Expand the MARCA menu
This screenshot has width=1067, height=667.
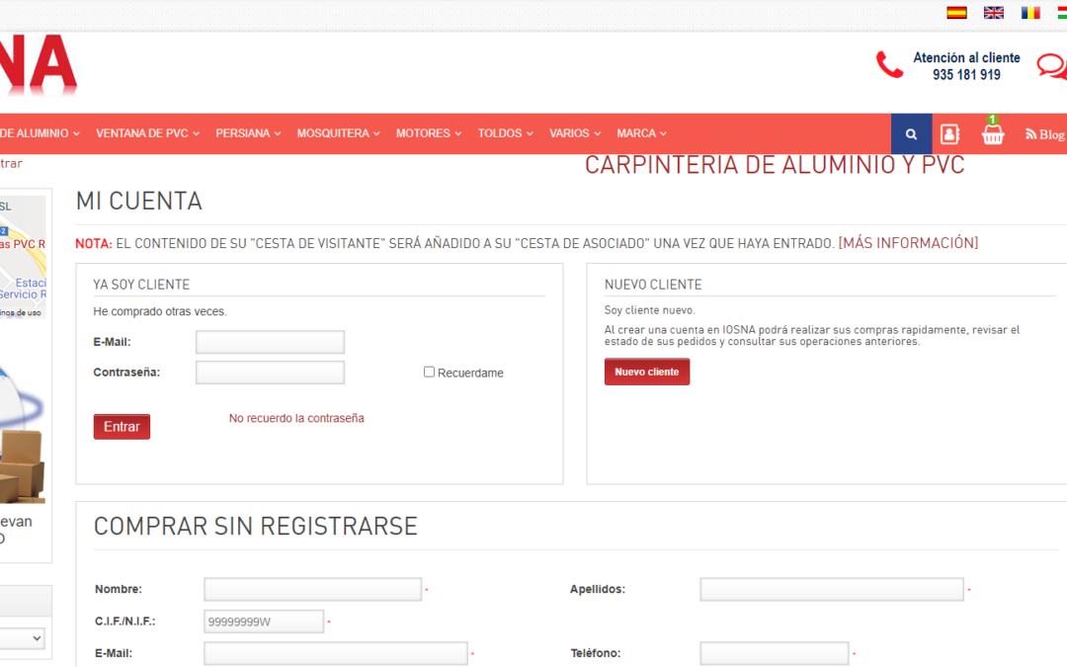point(642,133)
